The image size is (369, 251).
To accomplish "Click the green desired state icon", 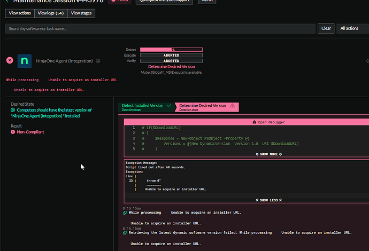I will coord(13,110).
